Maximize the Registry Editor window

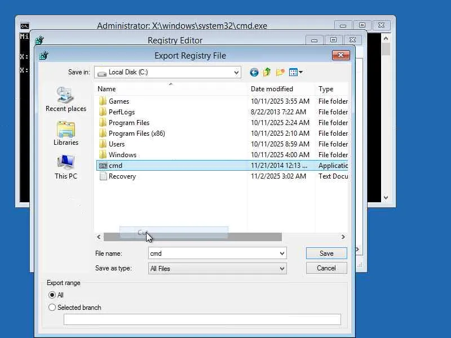point(333,39)
